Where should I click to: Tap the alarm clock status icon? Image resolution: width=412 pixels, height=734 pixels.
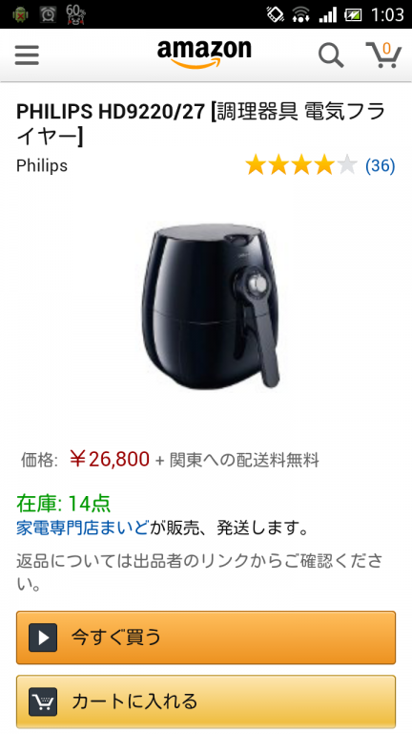47,14
